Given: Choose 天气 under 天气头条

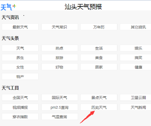Looking at the screenshot, I should point(20,48).
